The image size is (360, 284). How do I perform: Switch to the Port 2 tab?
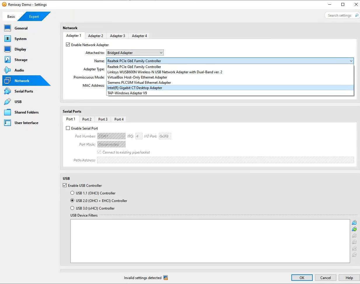click(87, 119)
